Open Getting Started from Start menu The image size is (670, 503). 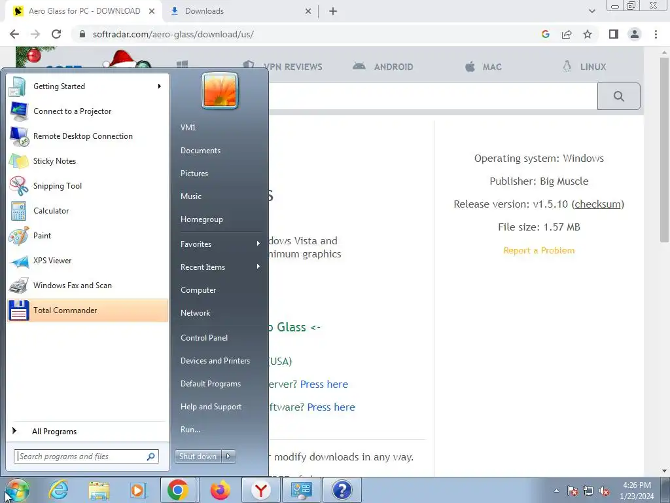87,86
